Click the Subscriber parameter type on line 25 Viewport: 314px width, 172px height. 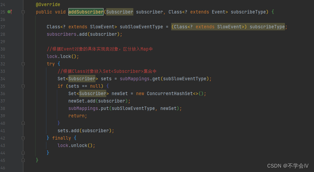point(119,12)
